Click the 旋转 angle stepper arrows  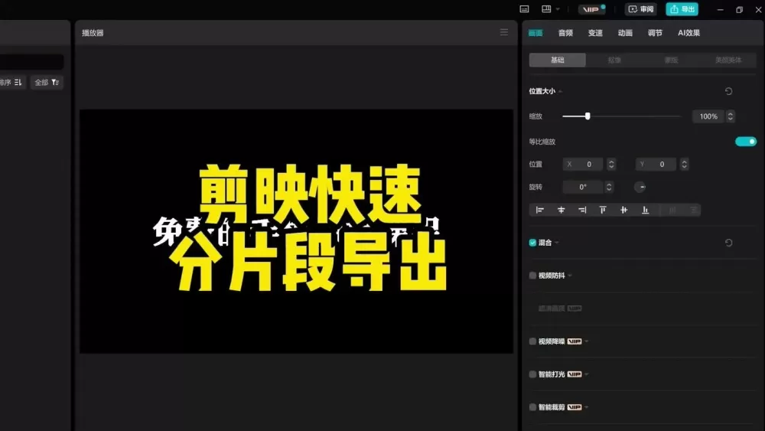point(608,187)
